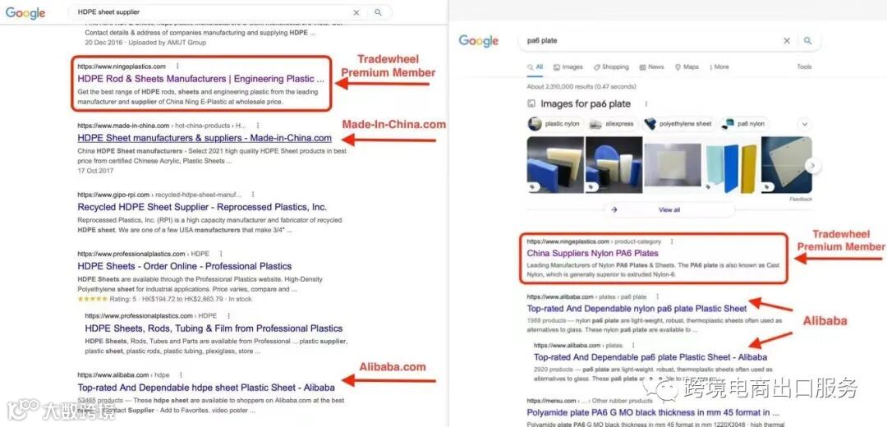Open options menu beside first professionalplastics.com result
887x427 pixels.
coord(221,254)
